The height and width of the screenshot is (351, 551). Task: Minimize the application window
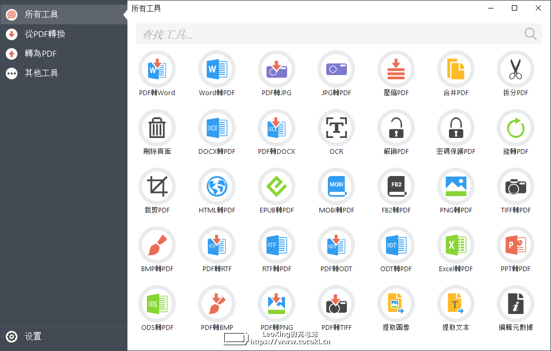(491, 8)
